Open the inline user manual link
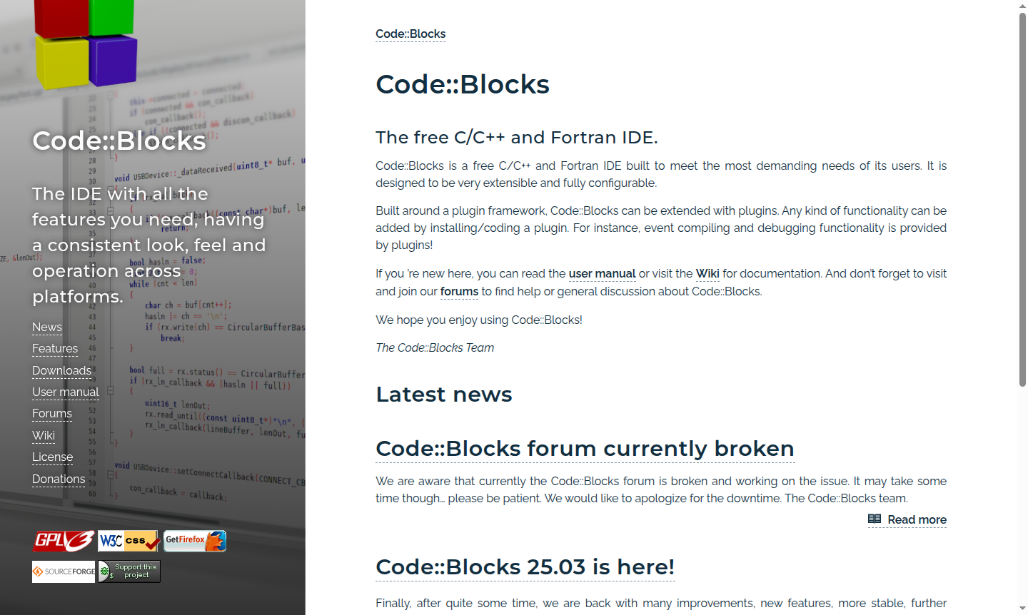The image size is (1028, 615). 602,273
